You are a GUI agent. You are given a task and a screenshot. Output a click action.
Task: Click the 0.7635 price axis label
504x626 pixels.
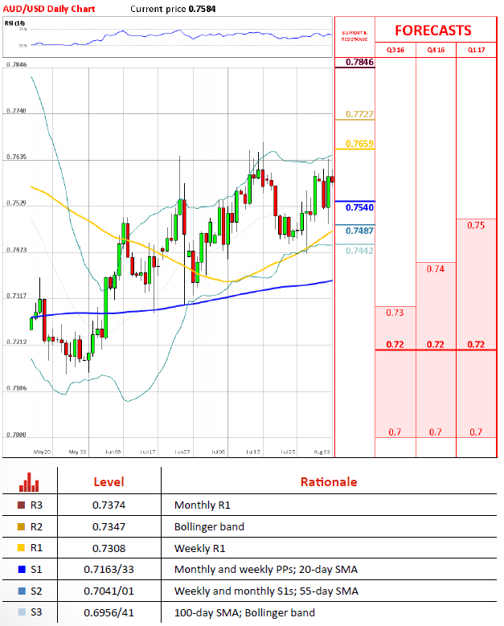click(x=16, y=157)
